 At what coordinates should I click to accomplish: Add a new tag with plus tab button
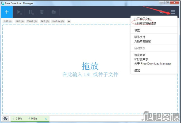69,21
